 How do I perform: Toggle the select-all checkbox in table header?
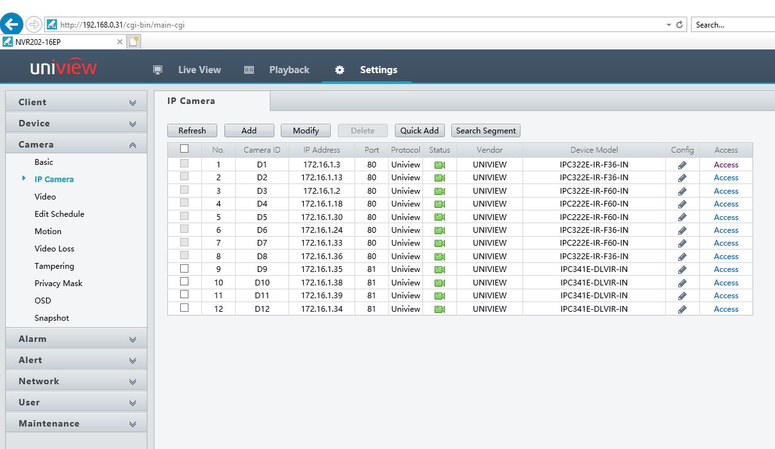[x=185, y=149]
